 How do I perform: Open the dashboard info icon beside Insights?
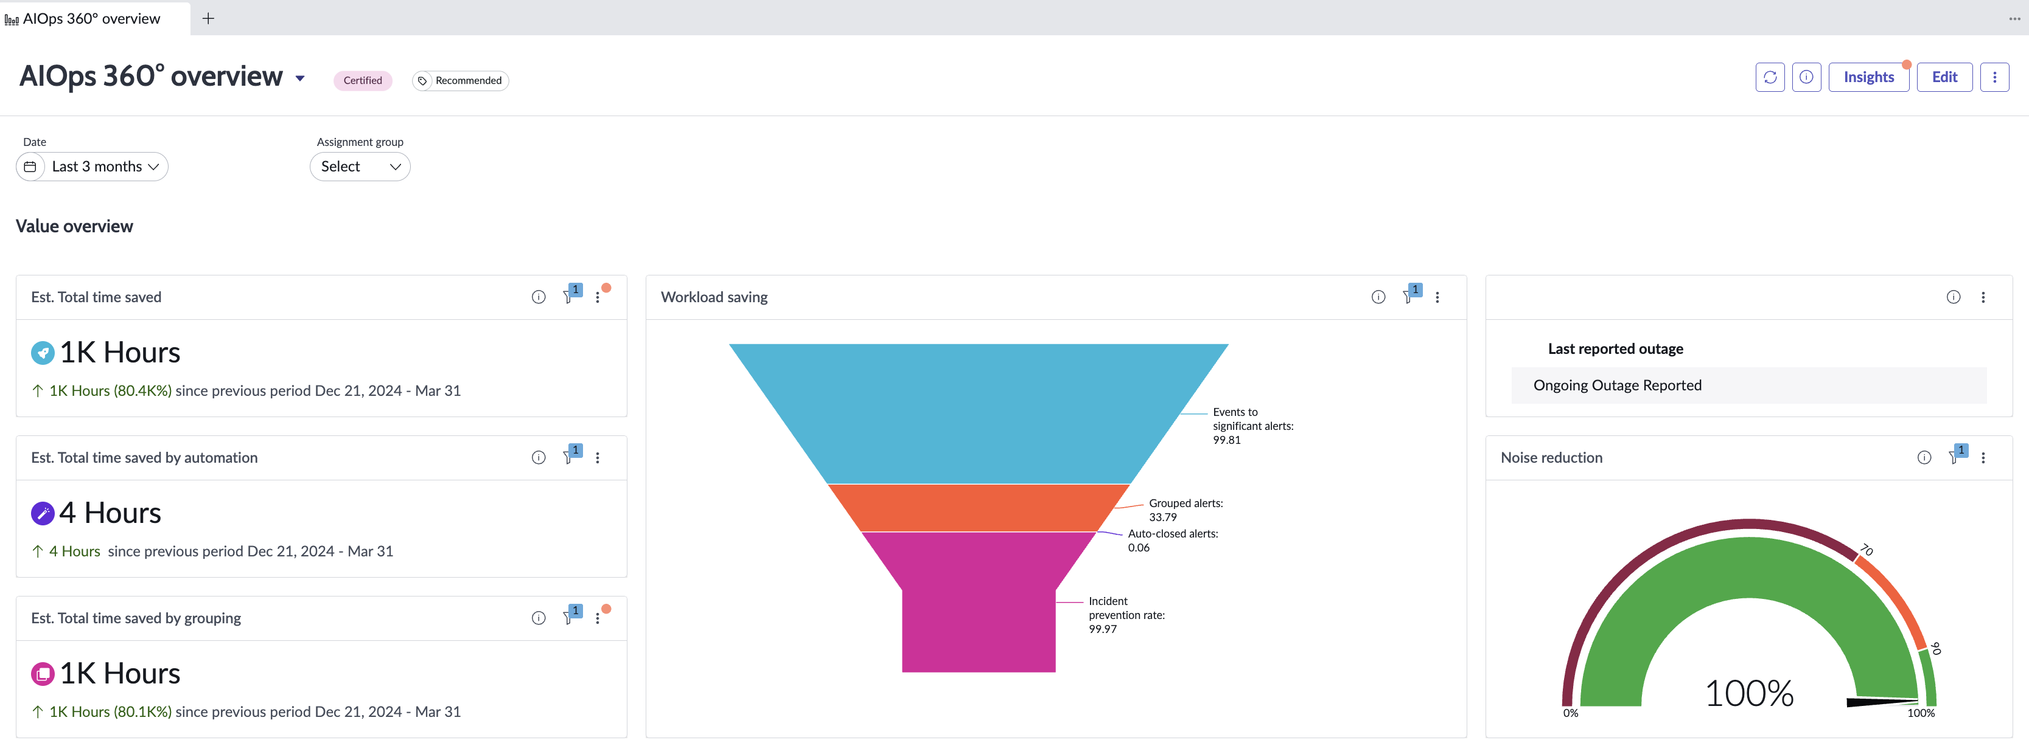1806,77
